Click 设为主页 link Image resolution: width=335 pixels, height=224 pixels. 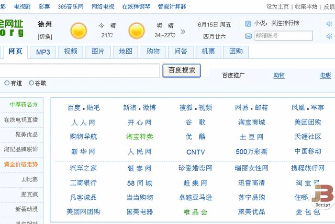point(277,7)
